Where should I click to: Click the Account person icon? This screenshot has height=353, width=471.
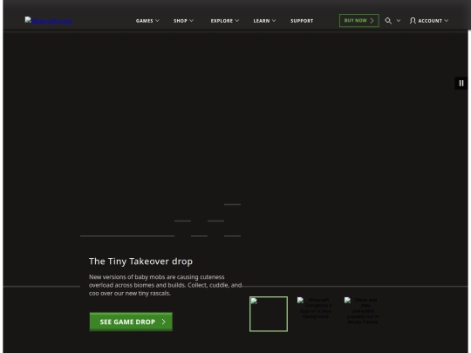point(413,21)
